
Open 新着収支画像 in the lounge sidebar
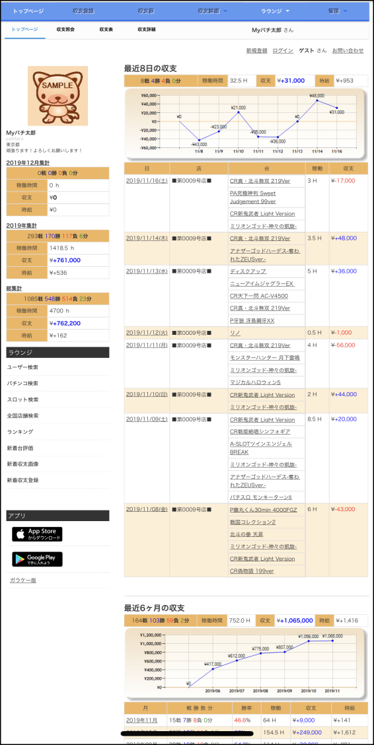click(23, 464)
